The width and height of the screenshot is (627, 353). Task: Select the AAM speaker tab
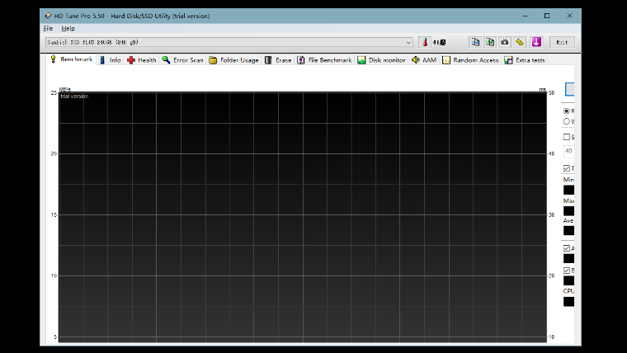click(424, 60)
